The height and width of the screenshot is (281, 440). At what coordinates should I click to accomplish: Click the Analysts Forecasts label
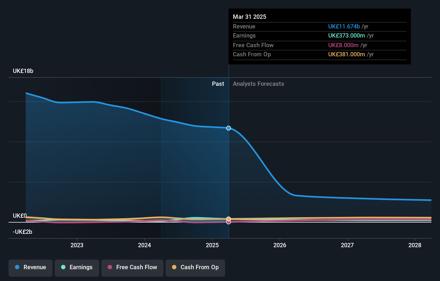(x=258, y=84)
